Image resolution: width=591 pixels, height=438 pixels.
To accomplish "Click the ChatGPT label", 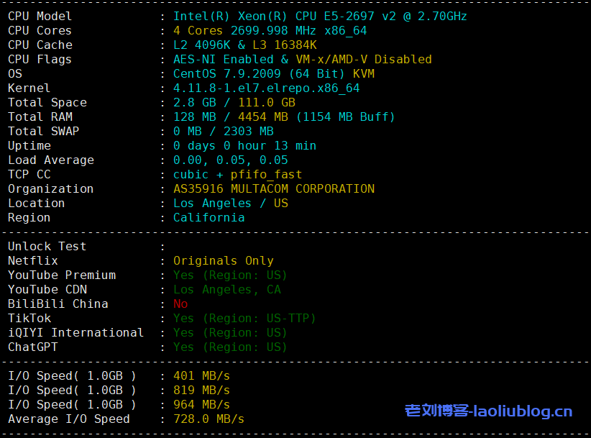I will click(32, 347).
